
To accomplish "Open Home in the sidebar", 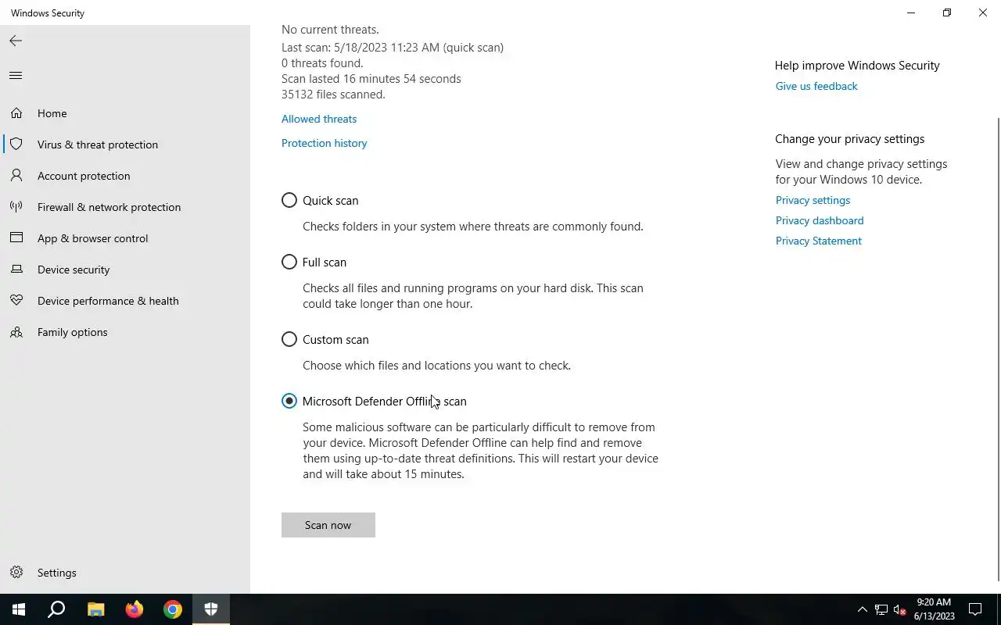I will [x=125, y=113].
